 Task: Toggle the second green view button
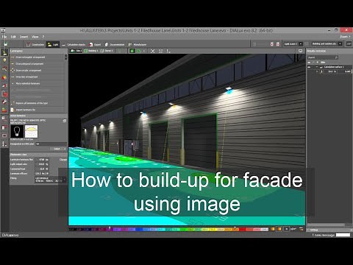(139, 51)
